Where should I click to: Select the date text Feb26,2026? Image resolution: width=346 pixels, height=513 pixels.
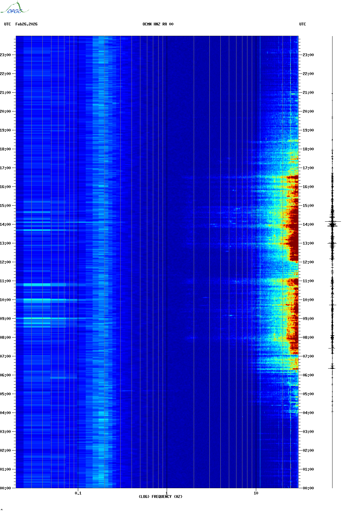(26, 24)
